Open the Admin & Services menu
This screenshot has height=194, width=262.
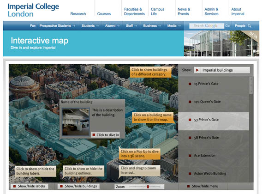pos(211,12)
